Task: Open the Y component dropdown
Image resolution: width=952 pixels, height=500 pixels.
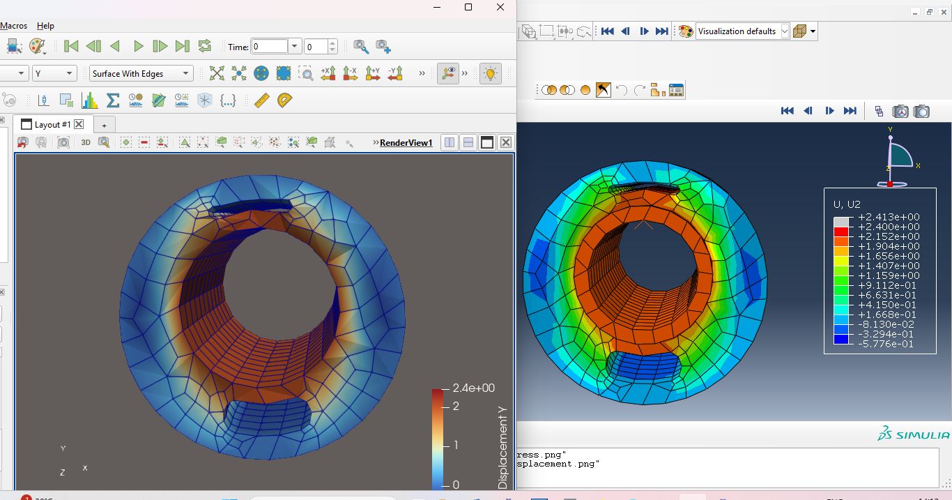Action: (x=54, y=73)
